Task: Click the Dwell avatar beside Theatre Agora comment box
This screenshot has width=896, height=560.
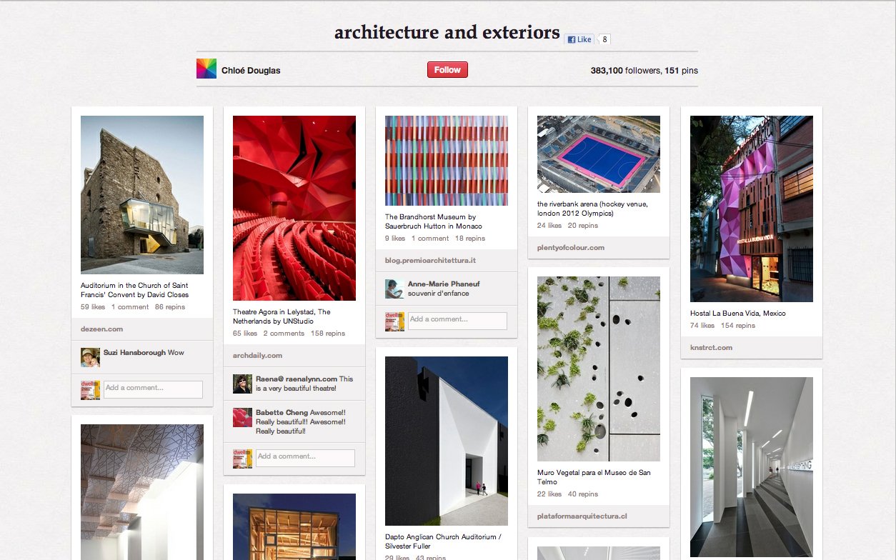Action: coord(242,457)
